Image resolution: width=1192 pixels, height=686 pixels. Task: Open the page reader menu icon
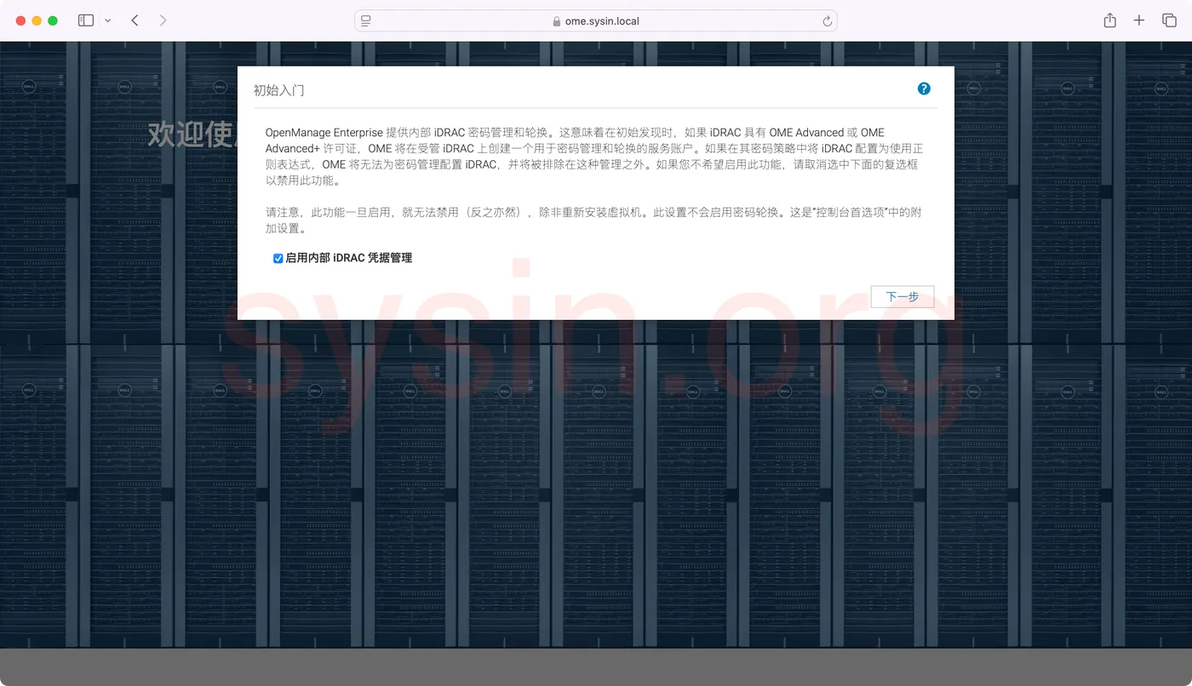coord(366,21)
